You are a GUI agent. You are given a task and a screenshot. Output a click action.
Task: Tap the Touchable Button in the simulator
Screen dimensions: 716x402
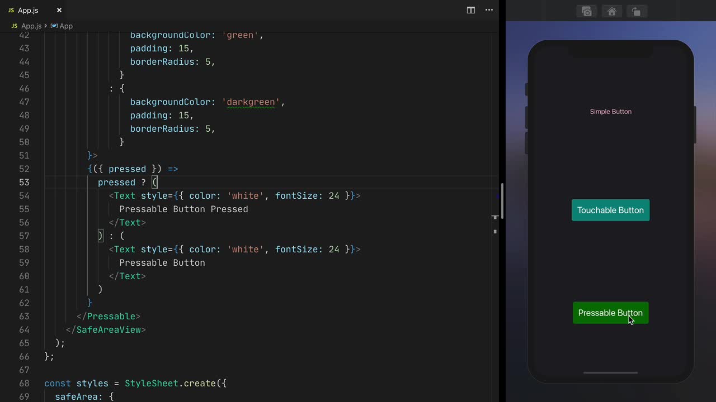[610, 210]
